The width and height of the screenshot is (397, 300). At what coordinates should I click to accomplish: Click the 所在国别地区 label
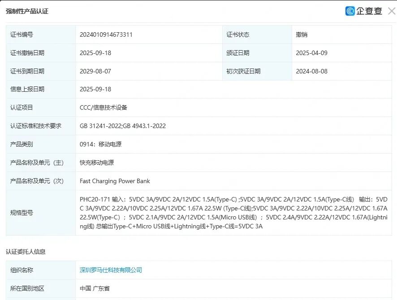click(x=27, y=288)
